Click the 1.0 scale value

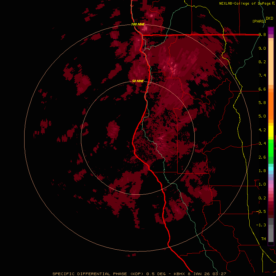(x=262, y=184)
